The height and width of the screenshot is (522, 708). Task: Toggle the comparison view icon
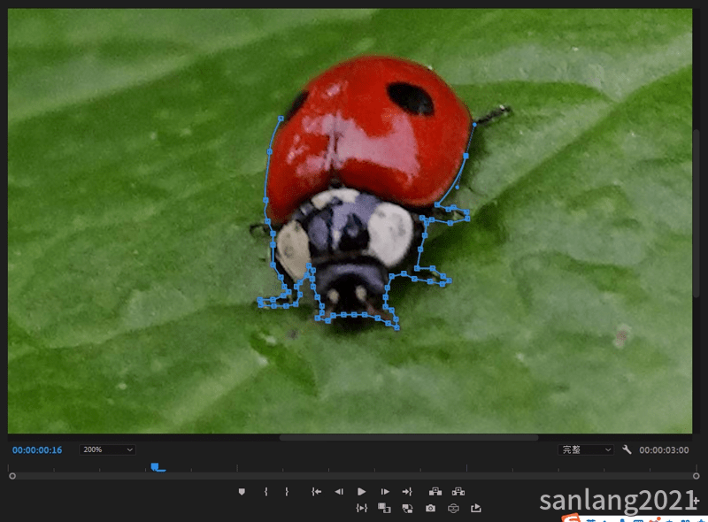[407, 509]
